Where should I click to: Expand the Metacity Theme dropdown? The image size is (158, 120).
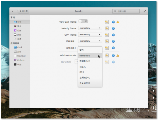point(90,28)
